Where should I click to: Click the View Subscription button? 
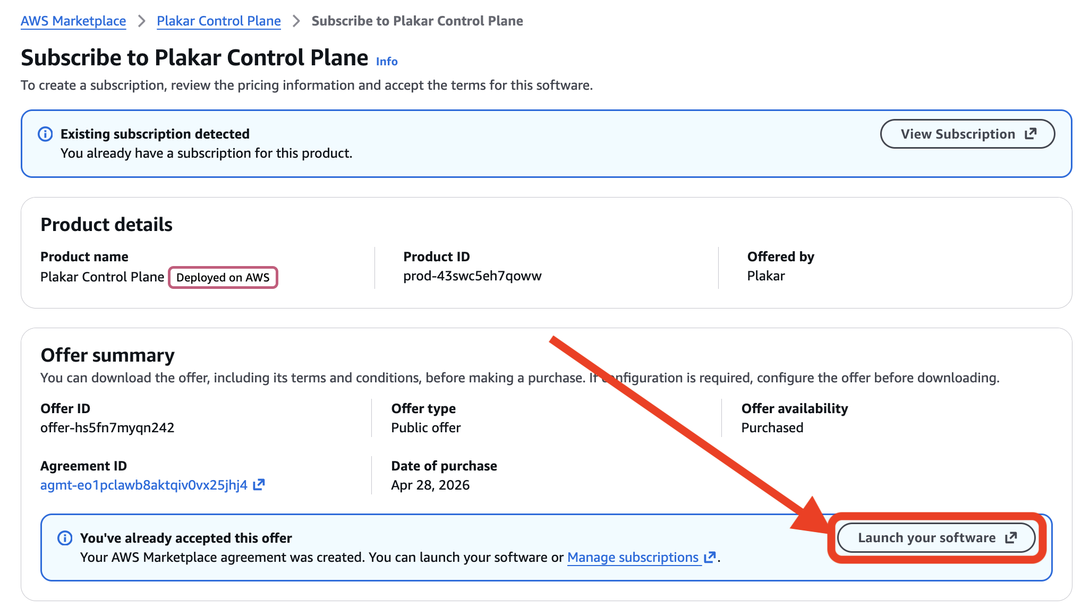[967, 134]
